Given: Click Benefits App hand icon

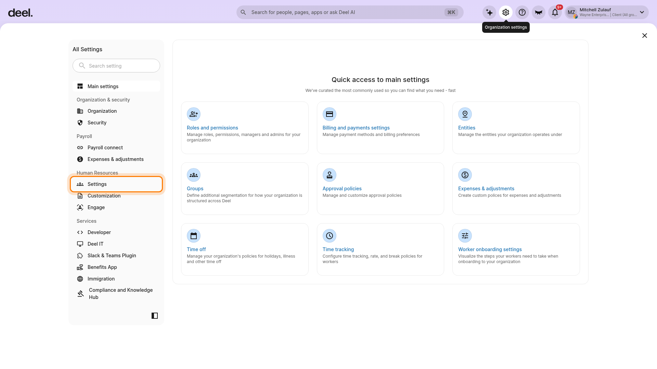Looking at the screenshot, I should pos(80,267).
